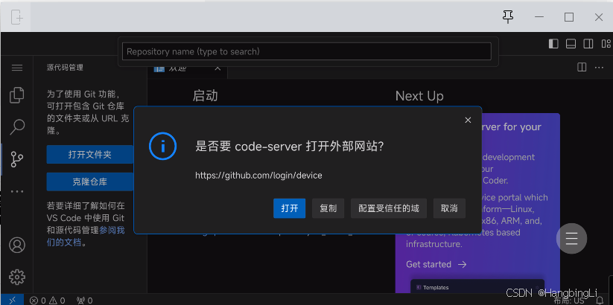Image resolution: width=613 pixels, height=305 pixels.
Task: Open the Explorer view in activity bar
Action: pyautogui.click(x=17, y=95)
